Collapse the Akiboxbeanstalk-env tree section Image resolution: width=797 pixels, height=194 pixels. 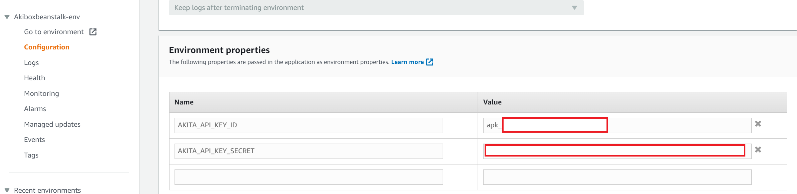coord(7,17)
